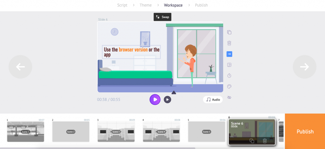
Task: Click the triangle marker below the slide
Action: point(174,92)
